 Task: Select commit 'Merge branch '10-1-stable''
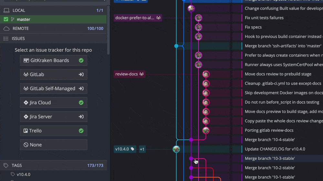[270, 177]
